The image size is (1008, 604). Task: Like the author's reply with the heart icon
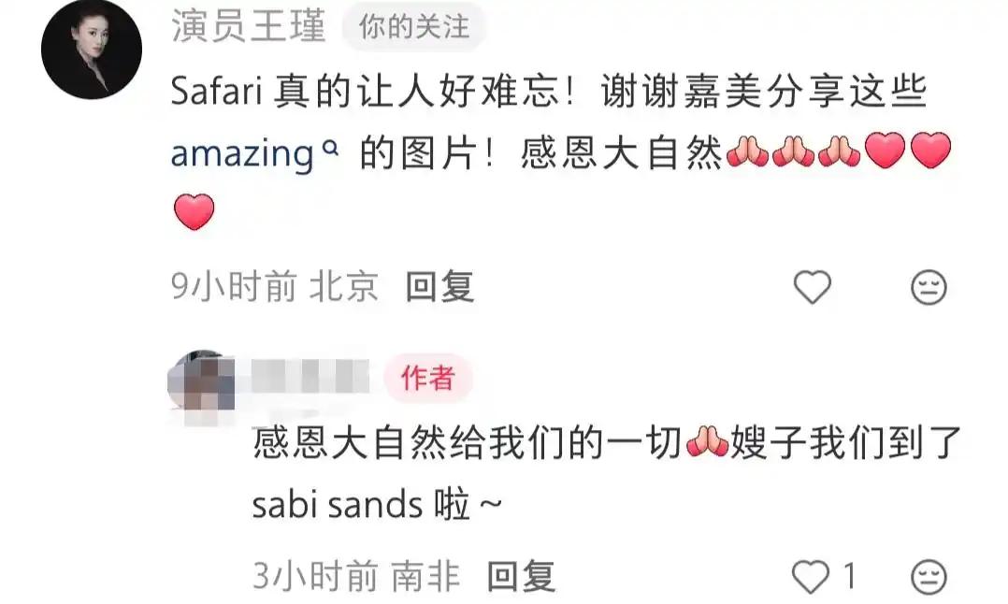tap(811, 576)
